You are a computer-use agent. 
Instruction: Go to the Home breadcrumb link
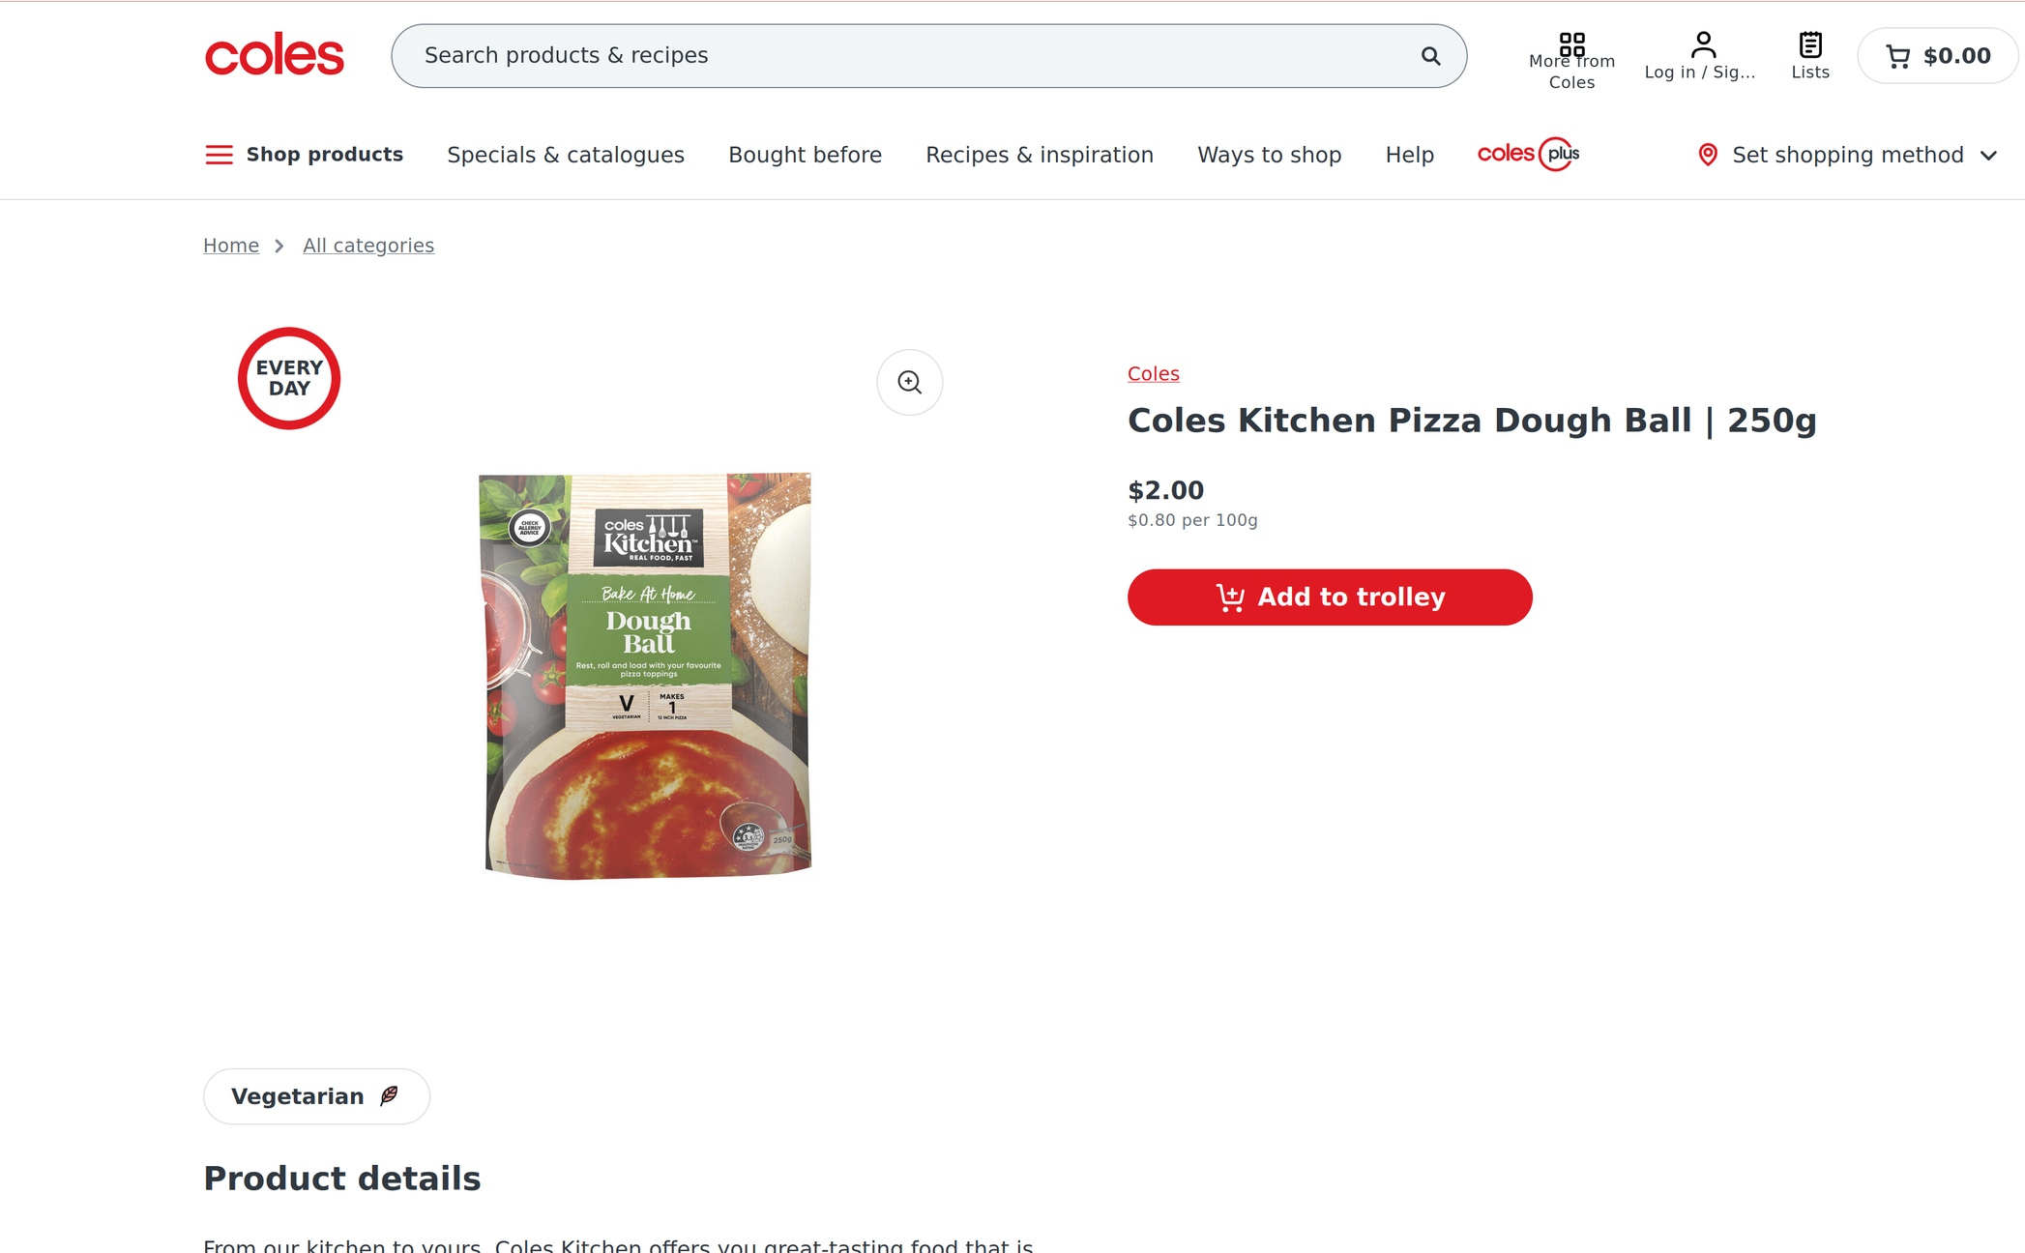[231, 246]
